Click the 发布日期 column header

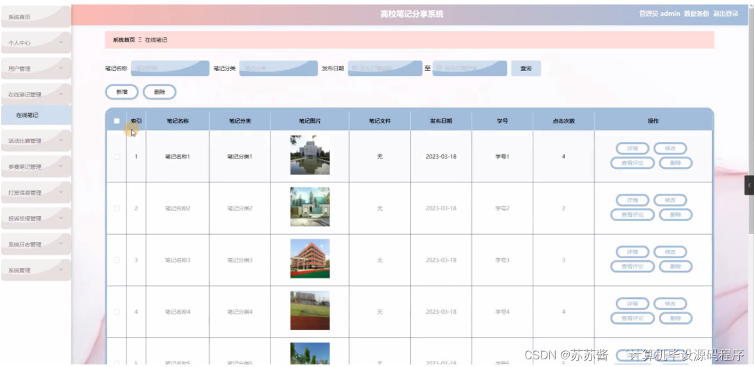pos(441,121)
